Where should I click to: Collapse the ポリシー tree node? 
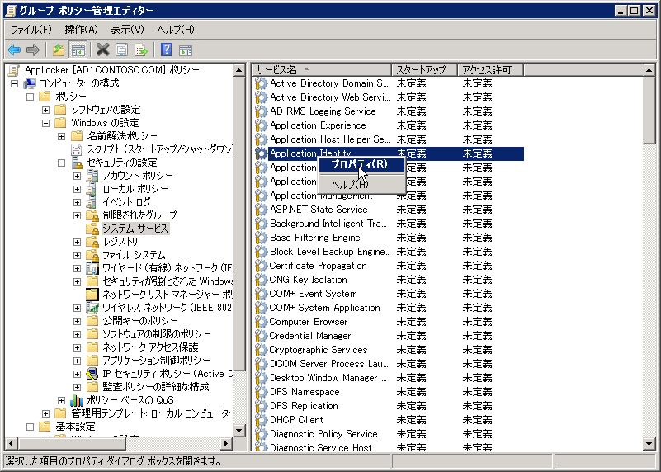(30, 97)
